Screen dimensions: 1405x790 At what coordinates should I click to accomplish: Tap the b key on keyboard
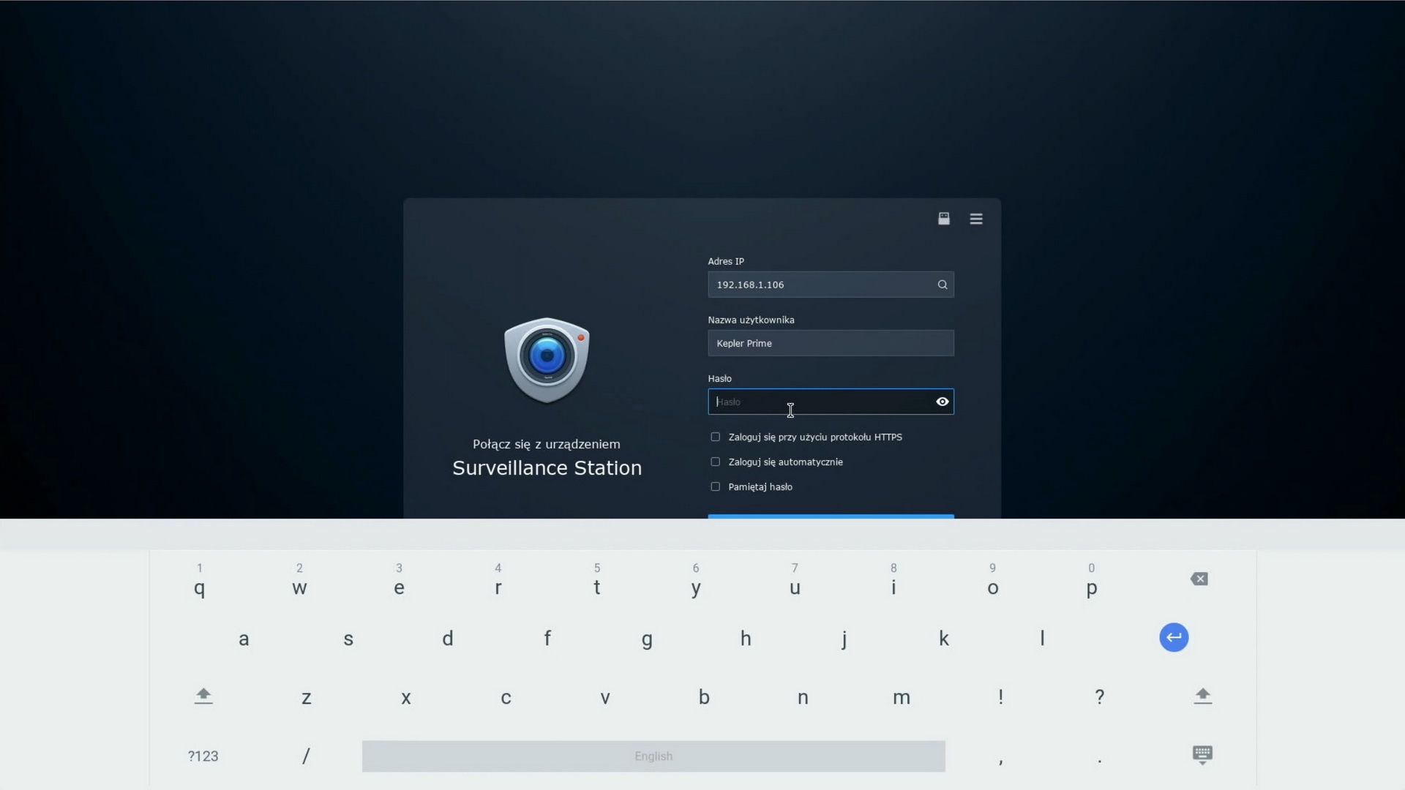tap(704, 697)
